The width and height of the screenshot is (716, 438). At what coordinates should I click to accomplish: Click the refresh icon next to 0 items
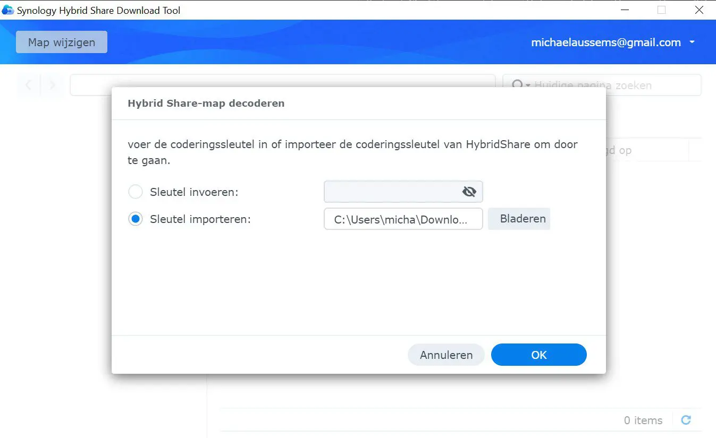(x=686, y=420)
